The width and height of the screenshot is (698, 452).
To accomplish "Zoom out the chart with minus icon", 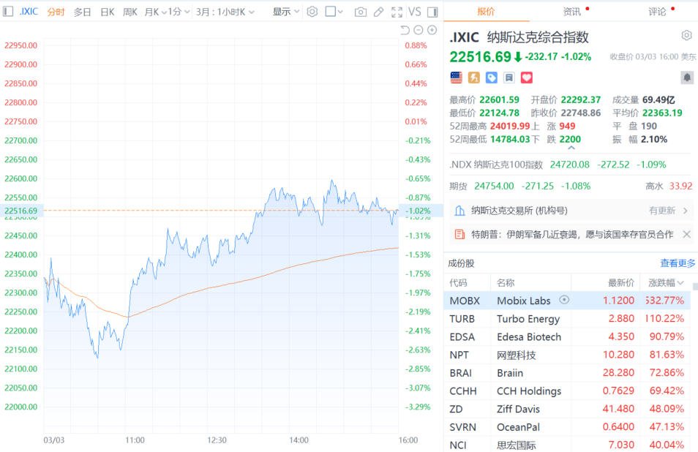I will point(419,30).
